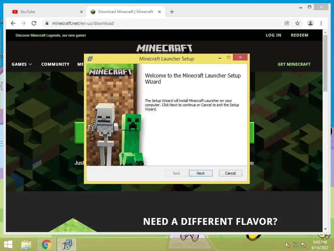The height and width of the screenshot is (251, 334).
Task: Minimize the Minecraft Launcher Setup dialog
Action: click(x=220, y=58)
